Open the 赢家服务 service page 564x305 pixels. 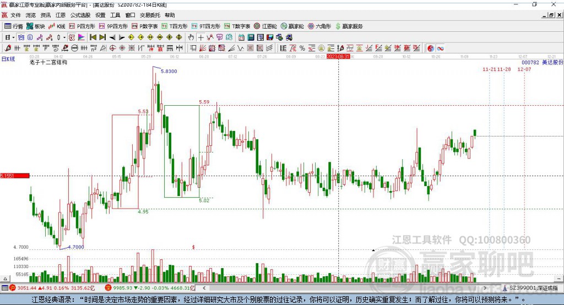coord(349,26)
